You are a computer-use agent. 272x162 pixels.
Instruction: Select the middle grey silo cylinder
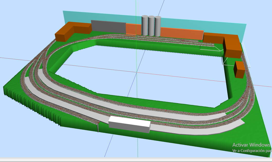coord(151,26)
